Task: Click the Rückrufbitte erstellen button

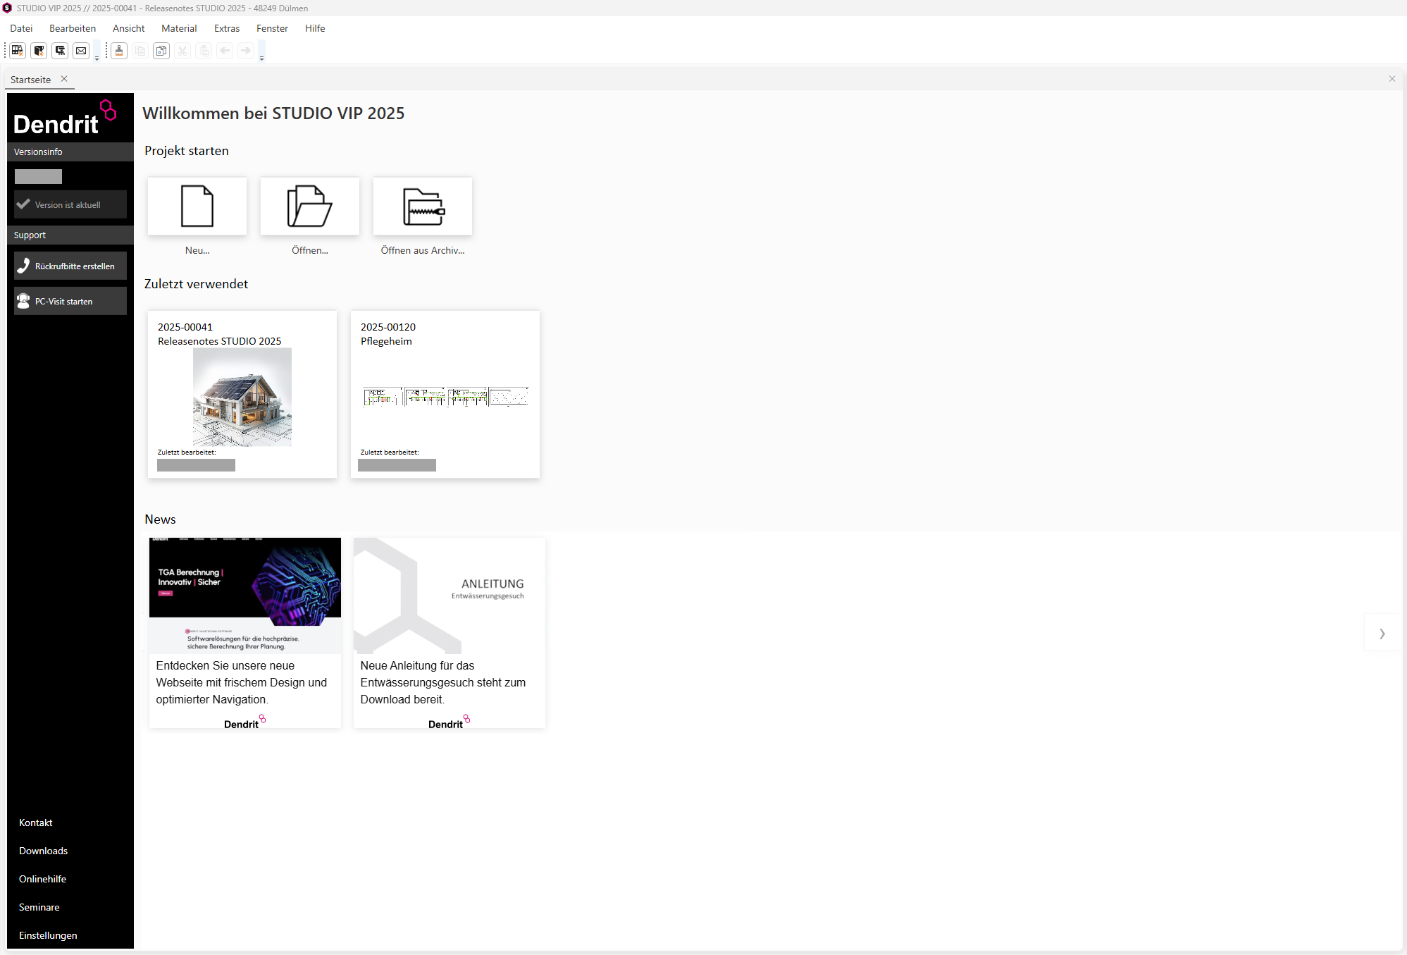Action: [x=70, y=266]
